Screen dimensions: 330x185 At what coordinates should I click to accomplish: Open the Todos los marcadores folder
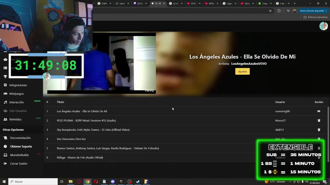tap(316, 17)
